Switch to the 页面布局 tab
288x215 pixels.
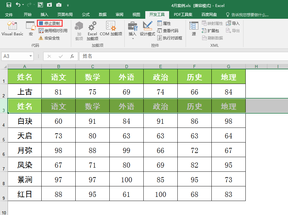(65, 15)
